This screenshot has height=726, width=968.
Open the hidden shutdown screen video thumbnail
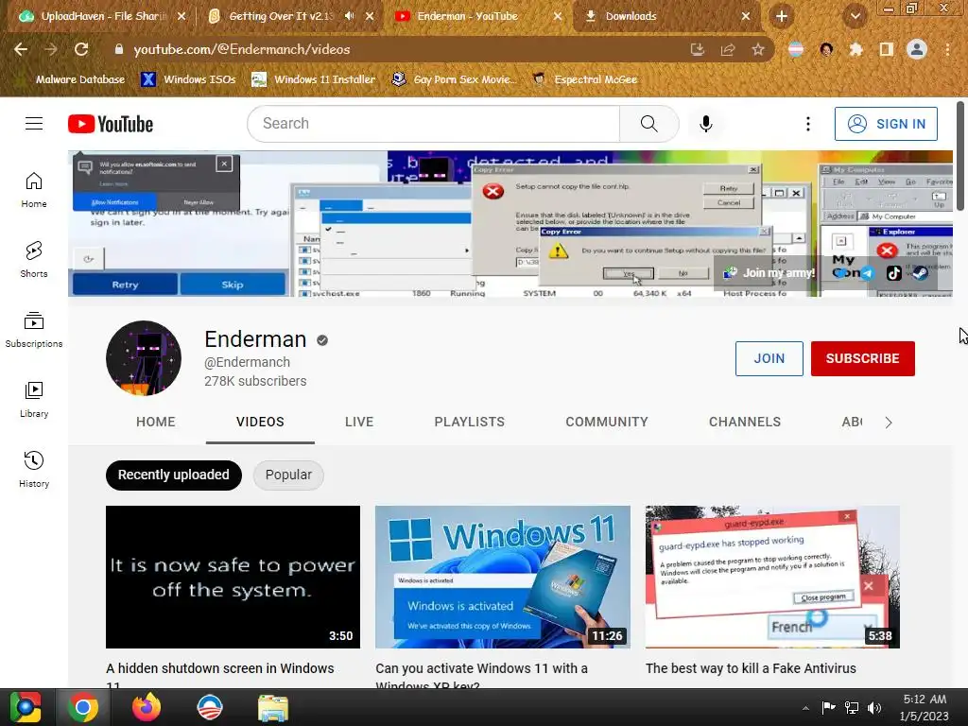point(233,578)
